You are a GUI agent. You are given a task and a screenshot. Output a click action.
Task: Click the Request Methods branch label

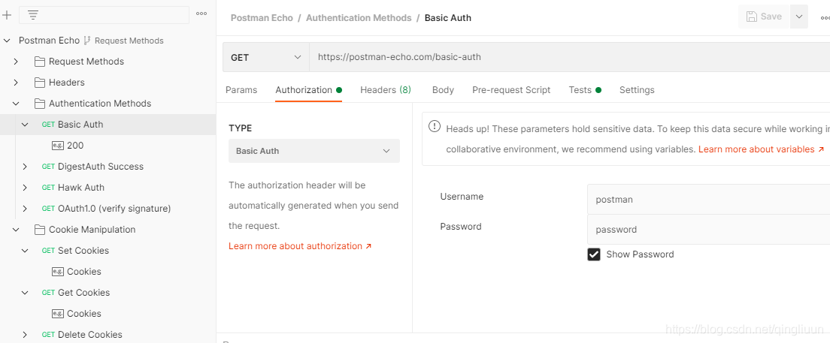[129, 41]
